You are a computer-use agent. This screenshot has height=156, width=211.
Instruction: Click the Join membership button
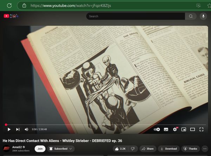tap(40, 149)
